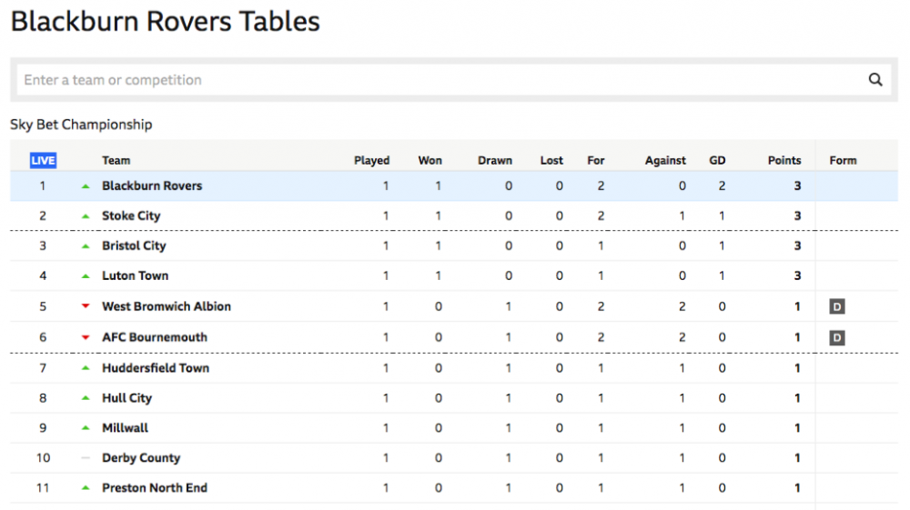This screenshot has width=910, height=510.
Task: Click green up arrow beside Blackburn Rovers
Action: (86, 186)
